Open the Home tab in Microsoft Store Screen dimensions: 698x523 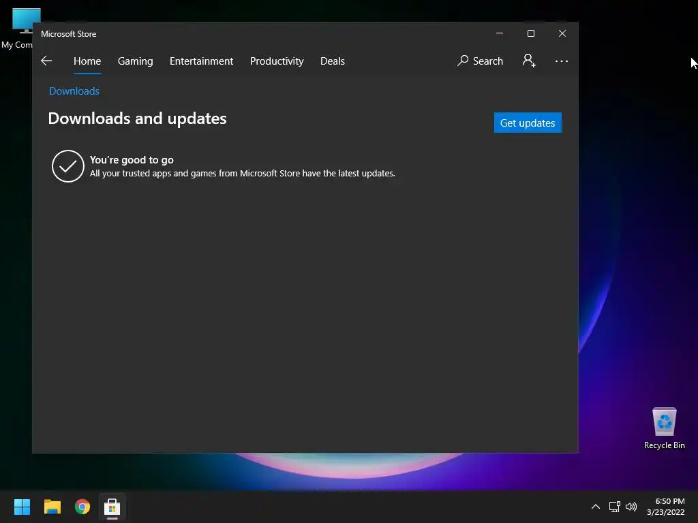(87, 61)
